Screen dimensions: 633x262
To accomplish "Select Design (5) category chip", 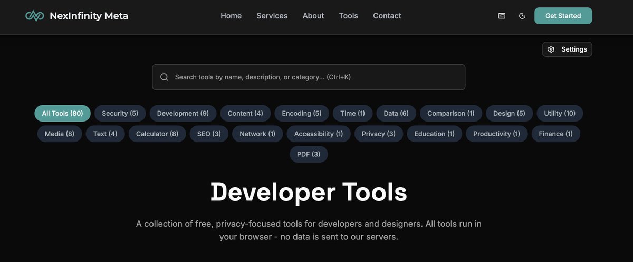I will pyautogui.click(x=510, y=114).
